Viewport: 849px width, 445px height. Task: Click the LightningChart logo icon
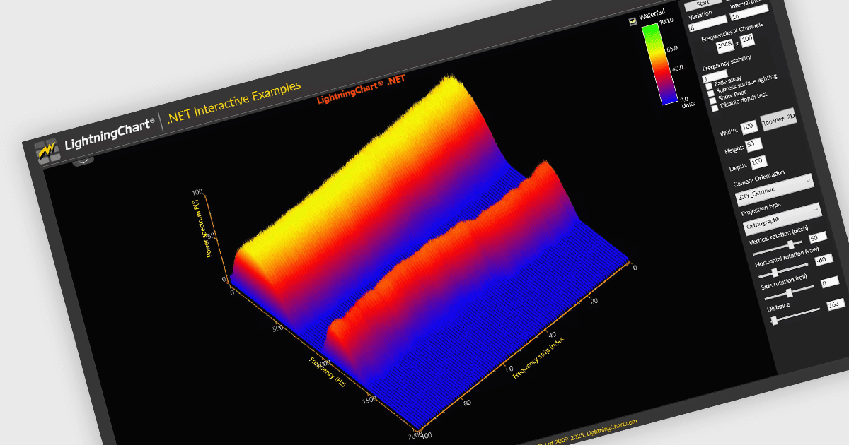(48, 151)
